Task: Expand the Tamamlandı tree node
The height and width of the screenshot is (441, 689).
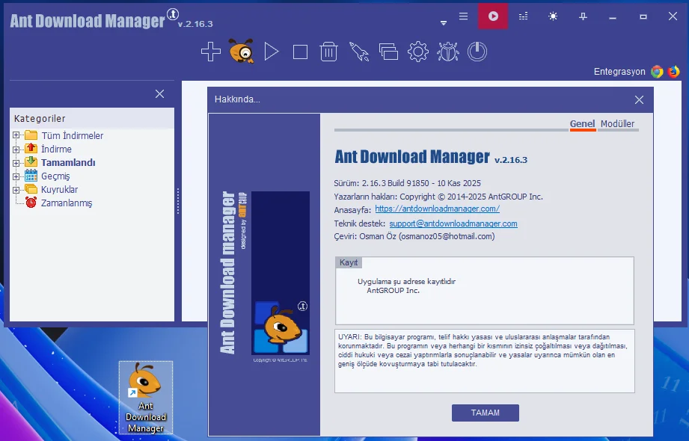Action: click(16, 162)
